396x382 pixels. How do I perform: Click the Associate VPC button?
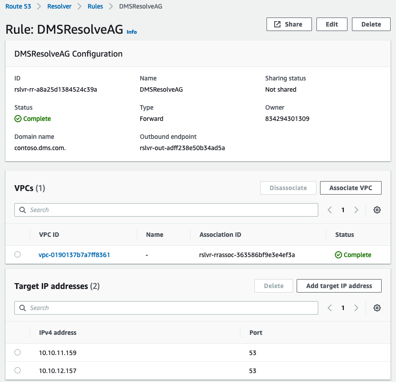[x=351, y=188]
